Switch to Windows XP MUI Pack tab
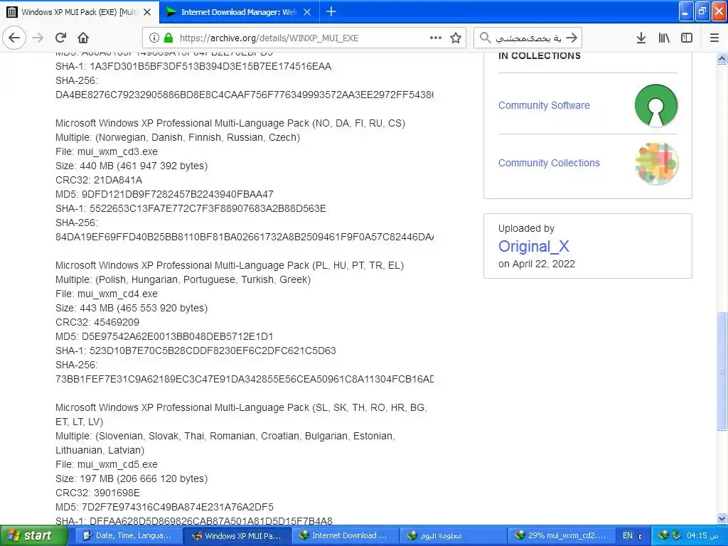The image size is (728, 546). click(80, 12)
